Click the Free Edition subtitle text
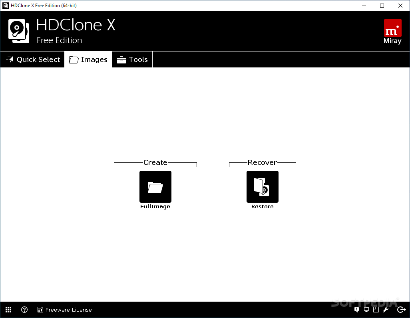 pyautogui.click(x=60, y=40)
